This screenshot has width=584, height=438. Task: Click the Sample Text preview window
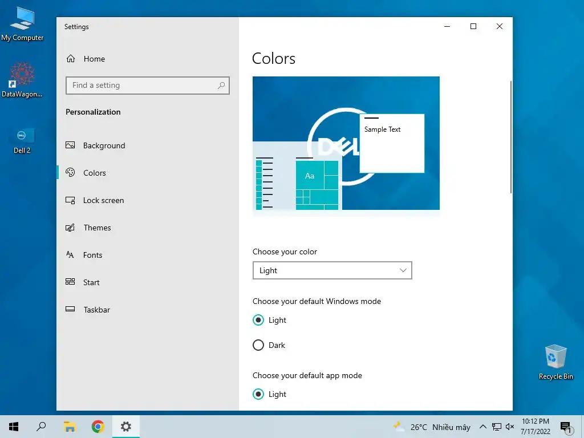coord(392,143)
